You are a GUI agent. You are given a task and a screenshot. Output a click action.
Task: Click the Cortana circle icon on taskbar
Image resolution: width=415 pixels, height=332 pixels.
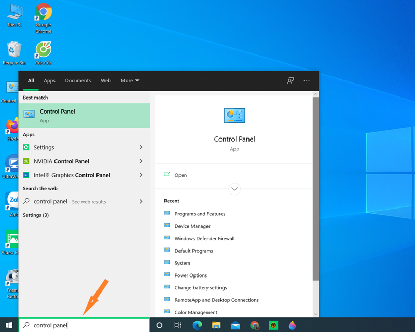click(159, 325)
